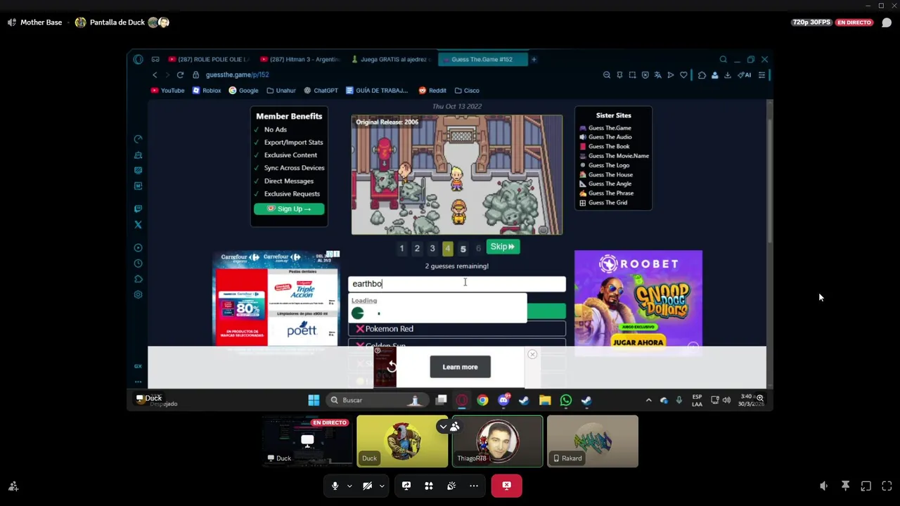Open browser downloads icon
900x506 pixels.
pyautogui.click(x=728, y=75)
